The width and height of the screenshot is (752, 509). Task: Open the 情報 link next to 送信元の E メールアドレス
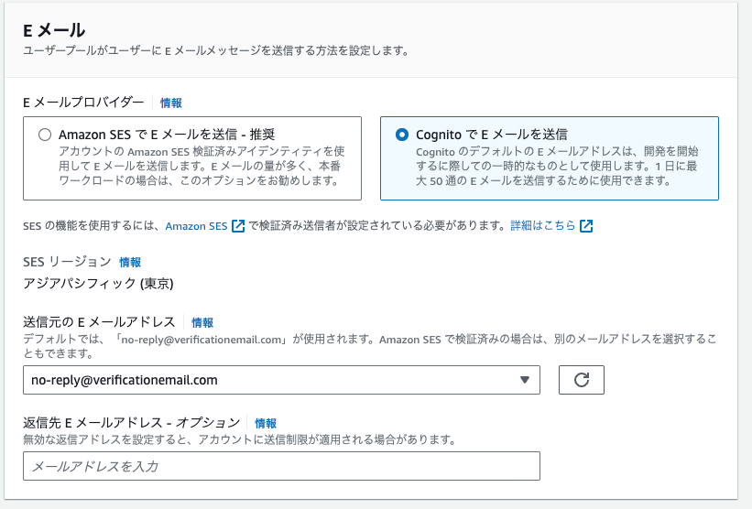[x=202, y=322]
